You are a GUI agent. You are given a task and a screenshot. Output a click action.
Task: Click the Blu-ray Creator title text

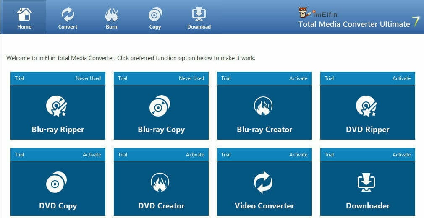pos(264,130)
